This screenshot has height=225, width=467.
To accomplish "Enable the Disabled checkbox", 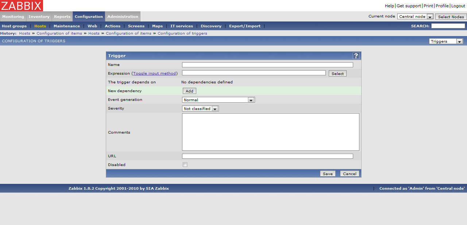I will pos(185,165).
